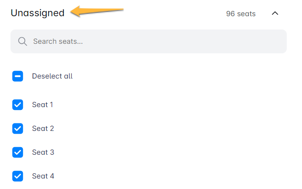Select the Seat 3 label
Viewport: 302px width, 189px height.
pyautogui.click(x=43, y=152)
